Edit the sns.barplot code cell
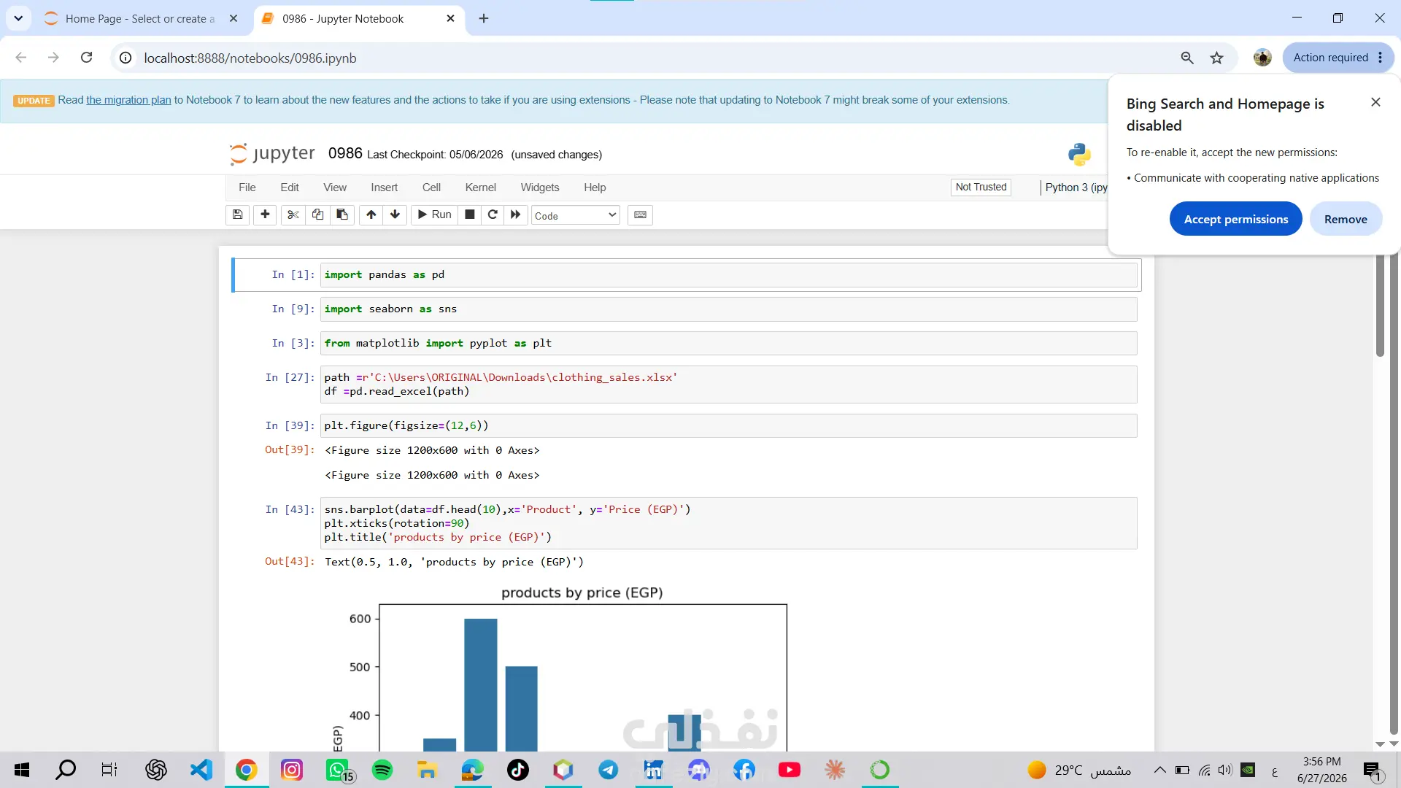 728,523
